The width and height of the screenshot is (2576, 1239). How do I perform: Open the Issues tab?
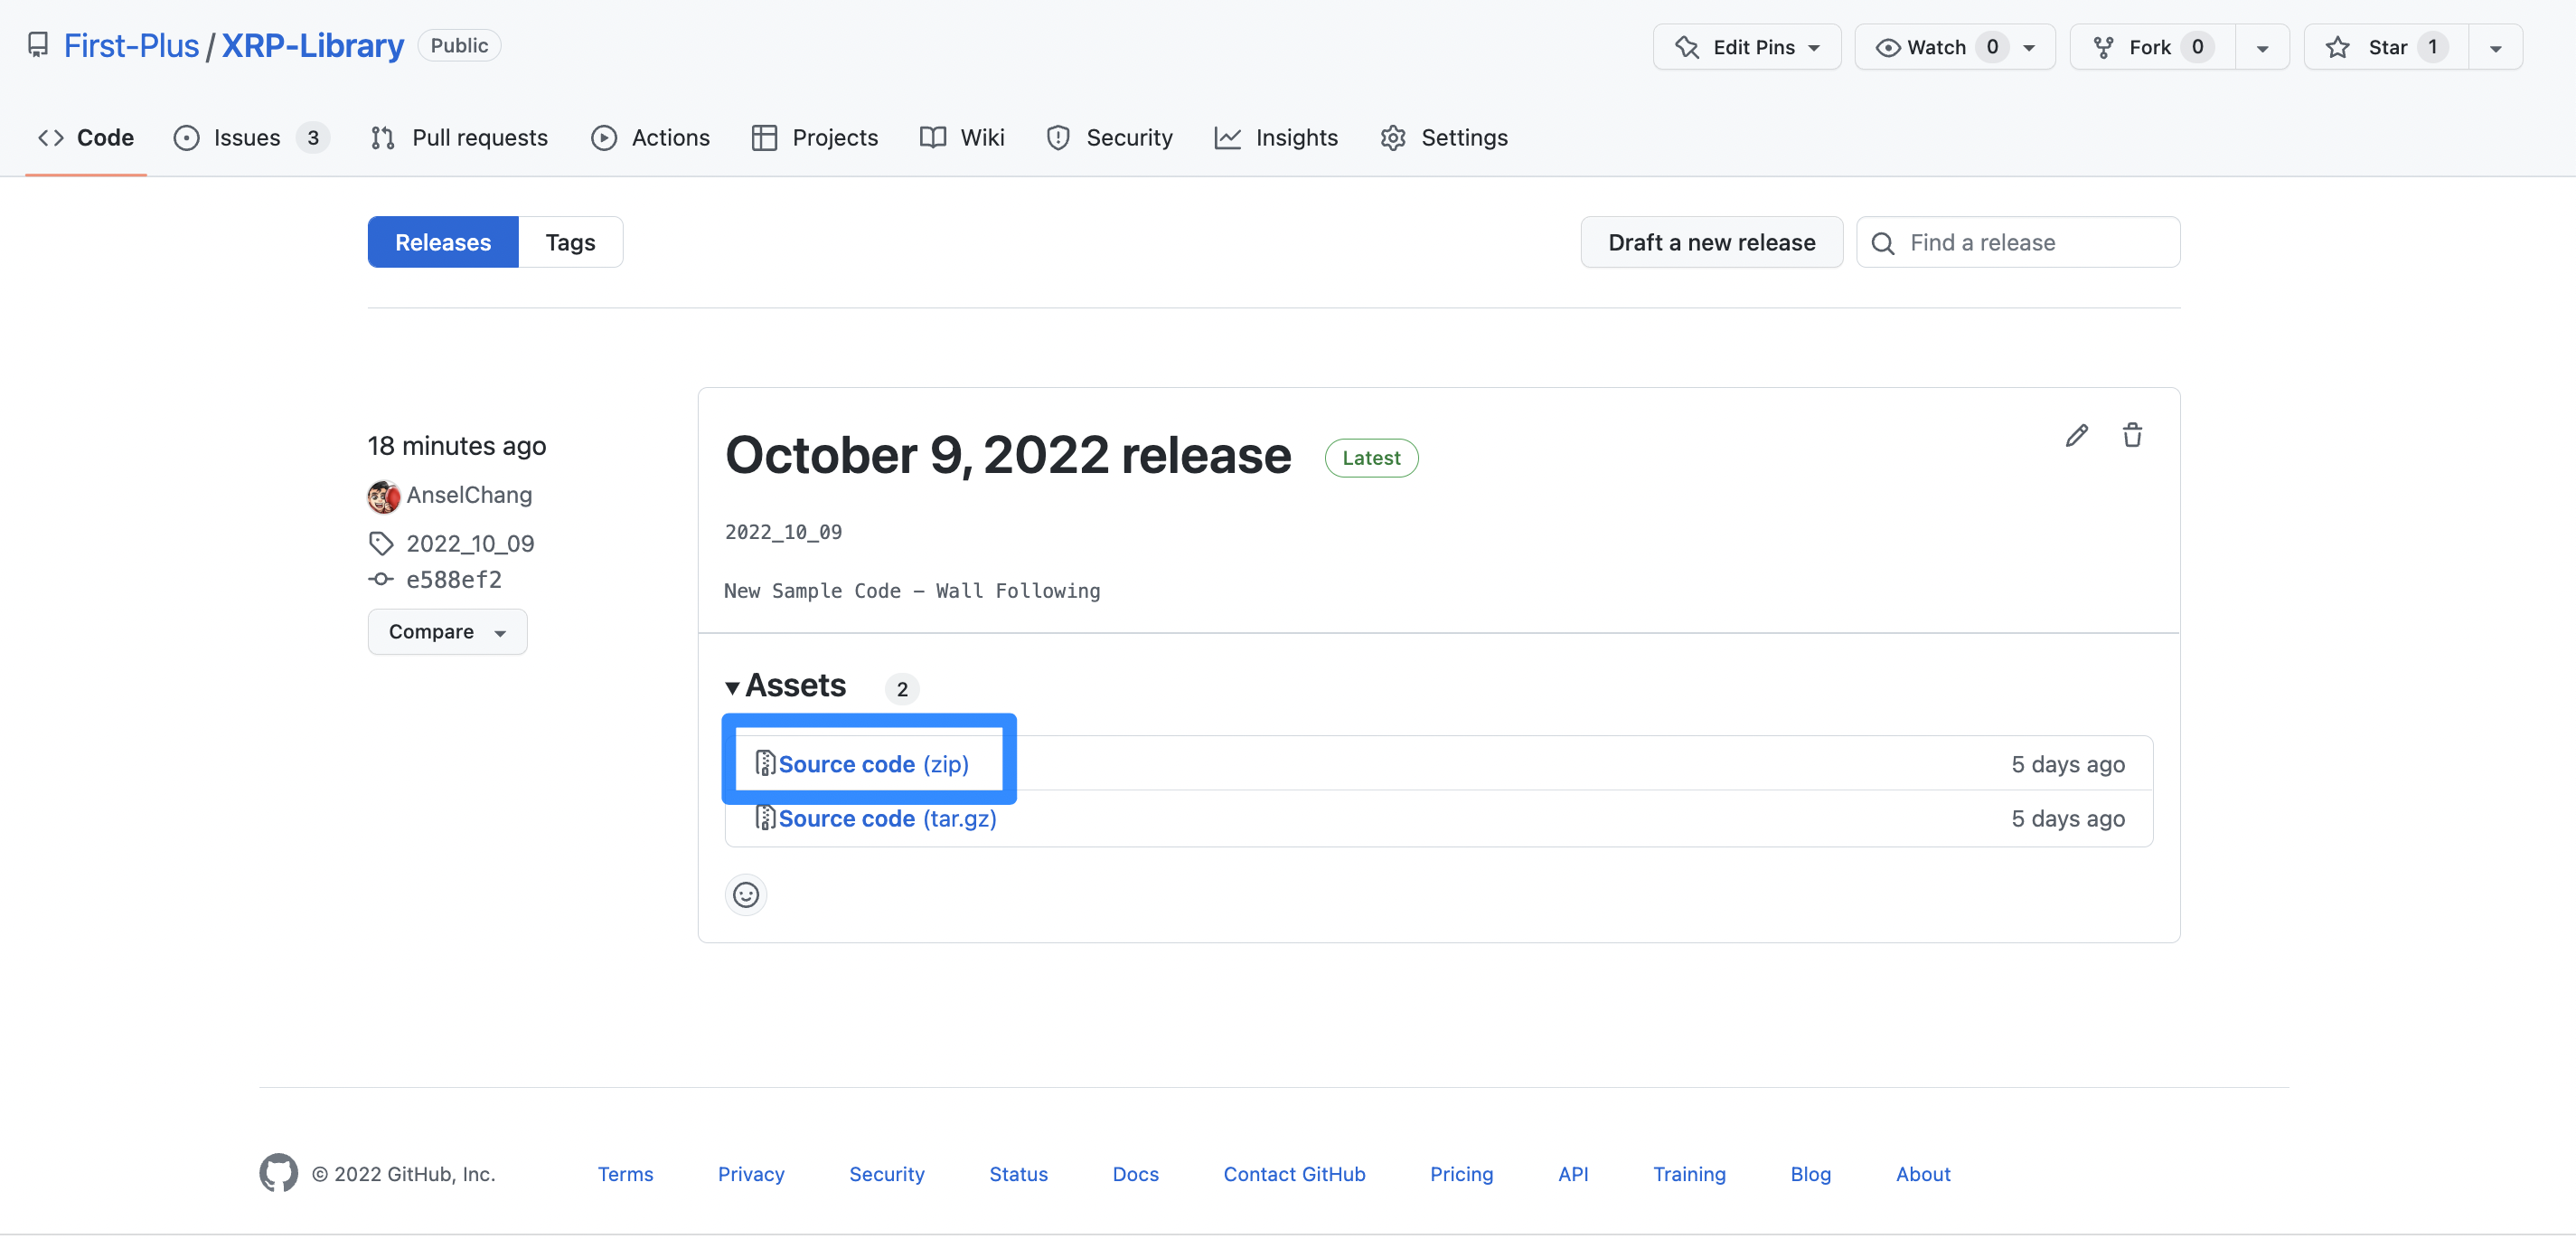247,137
